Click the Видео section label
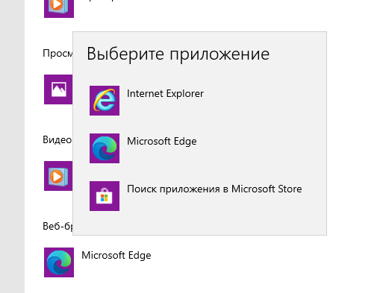This screenshot has width=392, height=293. point(57,139)
